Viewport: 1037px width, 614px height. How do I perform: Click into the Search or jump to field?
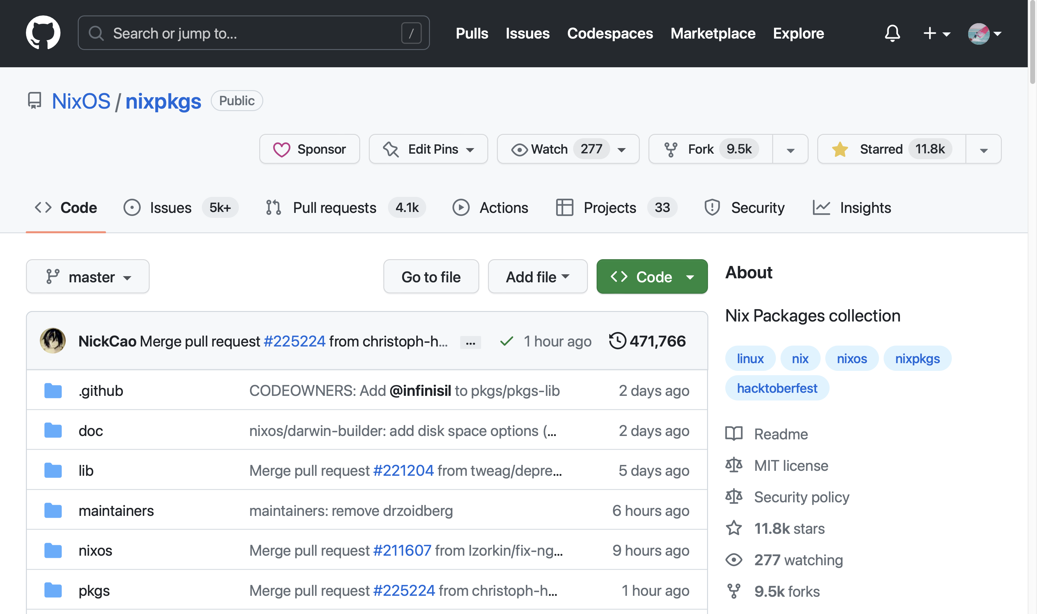pos(254,33)
